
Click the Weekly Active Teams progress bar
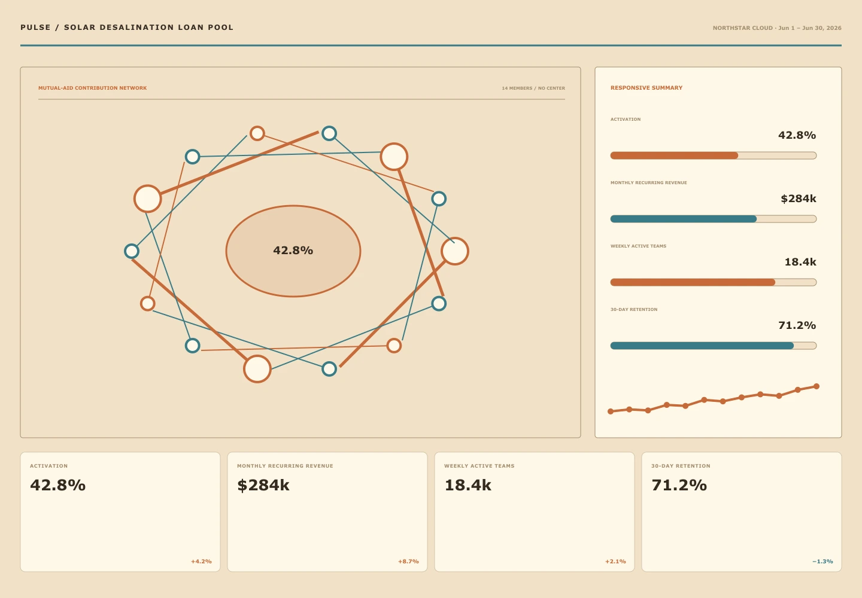coord(714,282)
